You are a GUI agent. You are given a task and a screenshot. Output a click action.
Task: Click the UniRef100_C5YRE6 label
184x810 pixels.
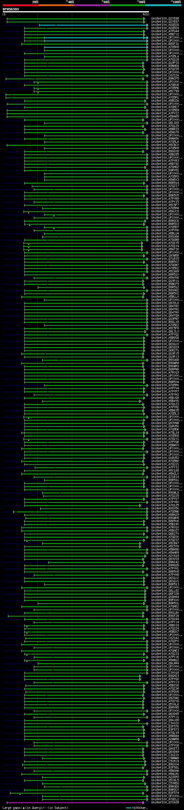coord(165,783)
